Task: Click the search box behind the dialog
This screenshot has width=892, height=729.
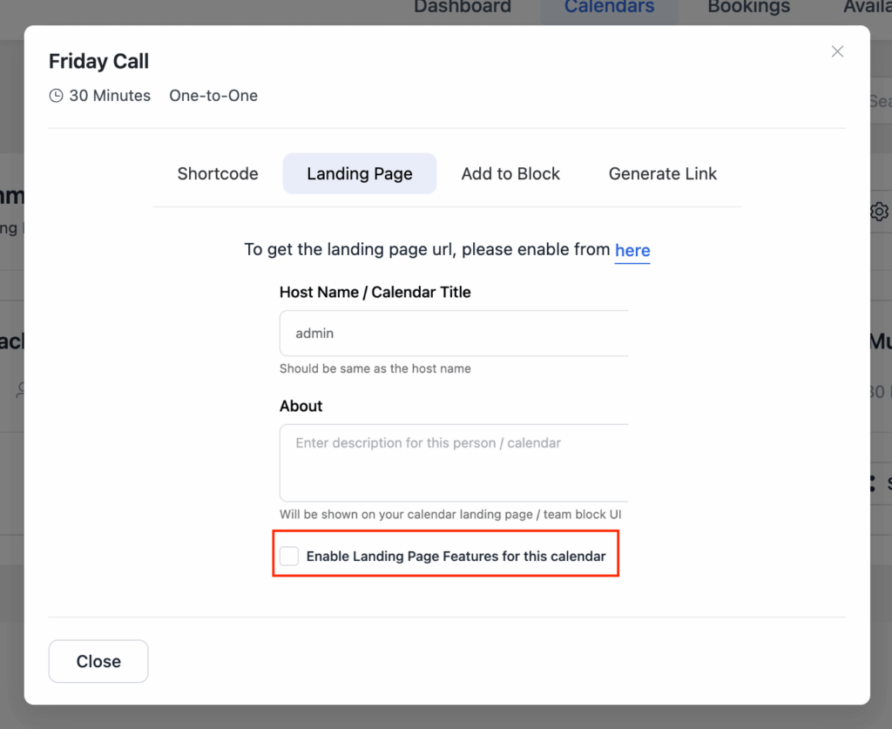Action: [x=880, y=102]
